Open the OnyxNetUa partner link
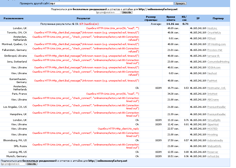Viewport: 236px width, 168px height. coord(214,33)
